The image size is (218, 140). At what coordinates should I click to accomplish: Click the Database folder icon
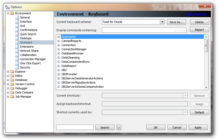[12, 80]
